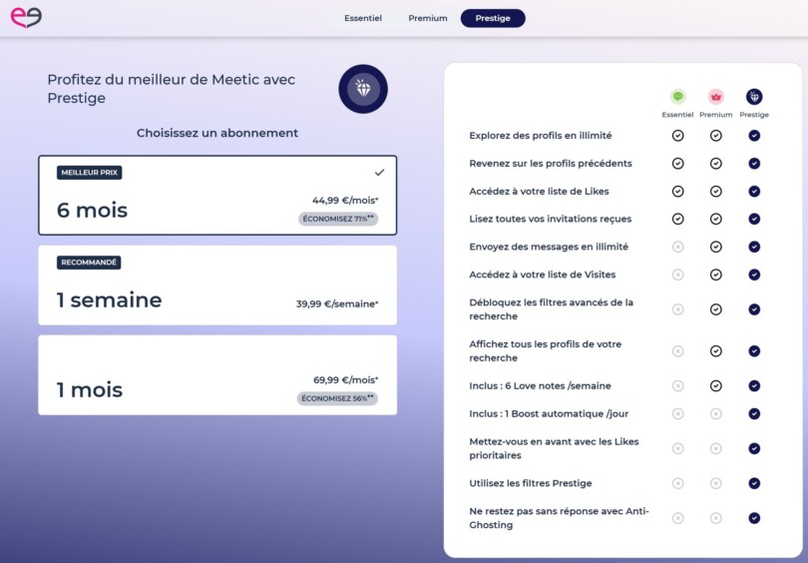Click Prestige check for Anti-Ghosting
Image resolution: width=808 pixels, height=563 pixels.
click(x=754, y=518)
